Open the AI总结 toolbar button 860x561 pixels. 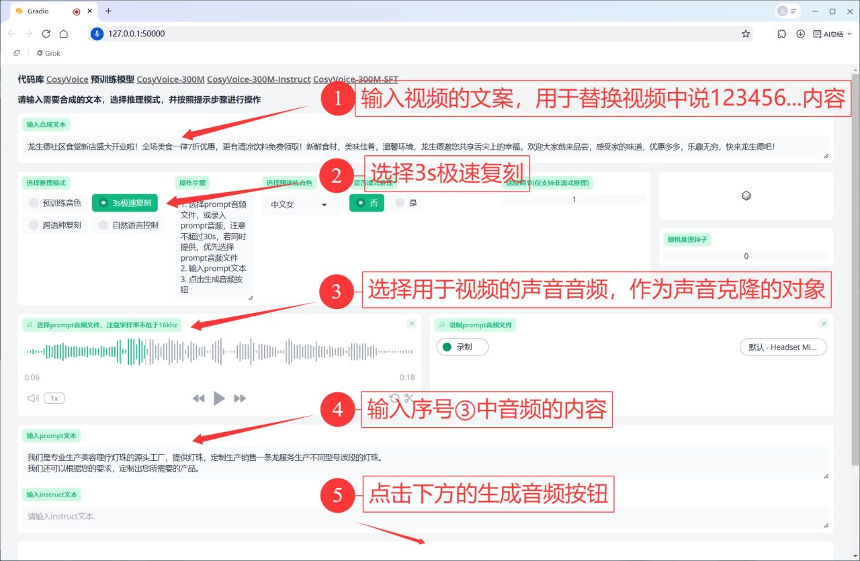point(832,34)
